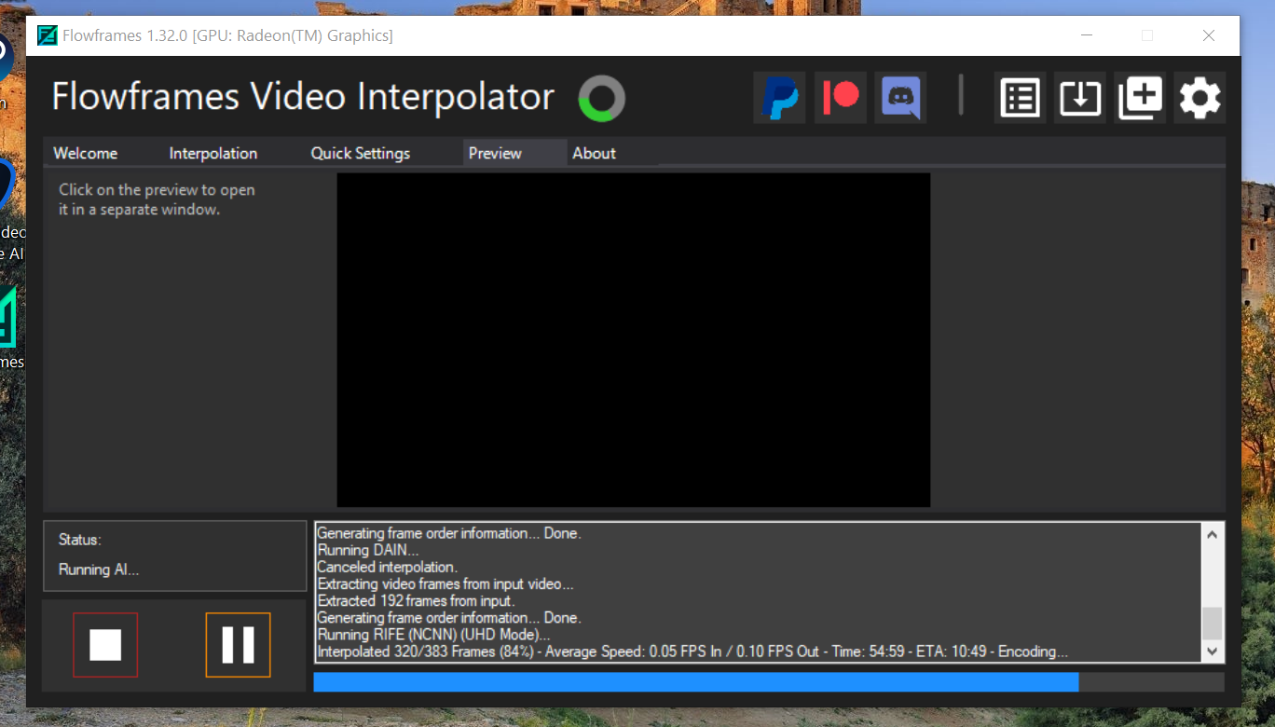
Task: Click the 'Interpolated 320/383 Frames' log line
Action: click(x=692, y=652)
